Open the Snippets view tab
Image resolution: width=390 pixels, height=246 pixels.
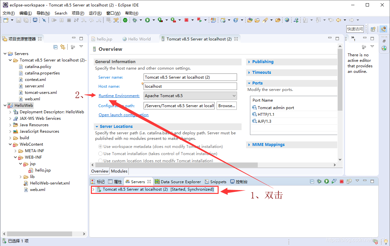pyautogui.click(x=215, y=182)
